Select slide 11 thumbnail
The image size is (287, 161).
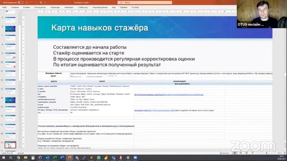click(10, 73)
